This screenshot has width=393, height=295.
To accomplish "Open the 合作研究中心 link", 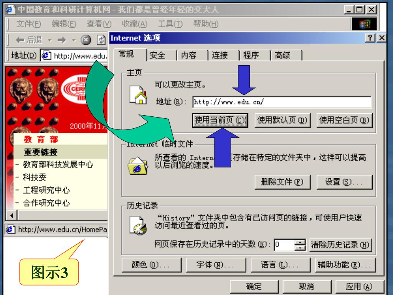I will pyautogui.click(x=46, y=203).
